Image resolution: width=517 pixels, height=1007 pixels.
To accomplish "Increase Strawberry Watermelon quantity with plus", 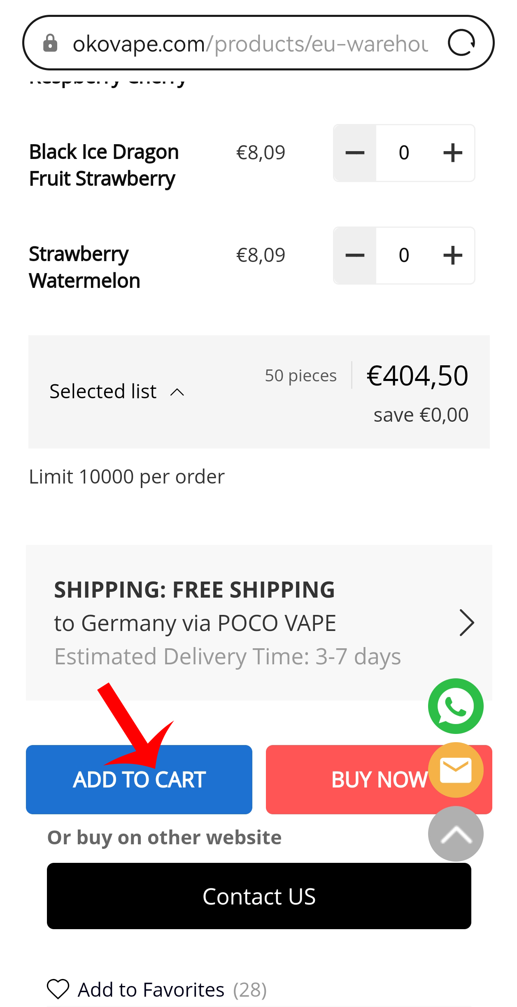I will pos(452,255).
